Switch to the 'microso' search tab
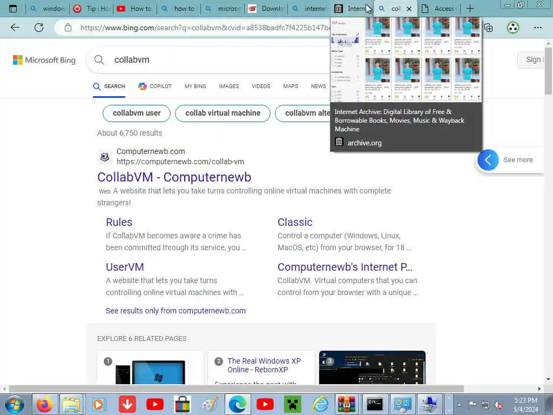This screenshot has height=415, width=553. pos(223,9)
